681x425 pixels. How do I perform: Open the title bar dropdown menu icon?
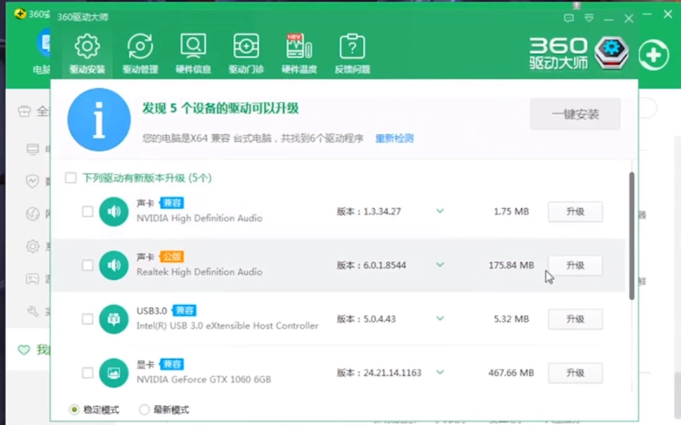coord(589,19)
